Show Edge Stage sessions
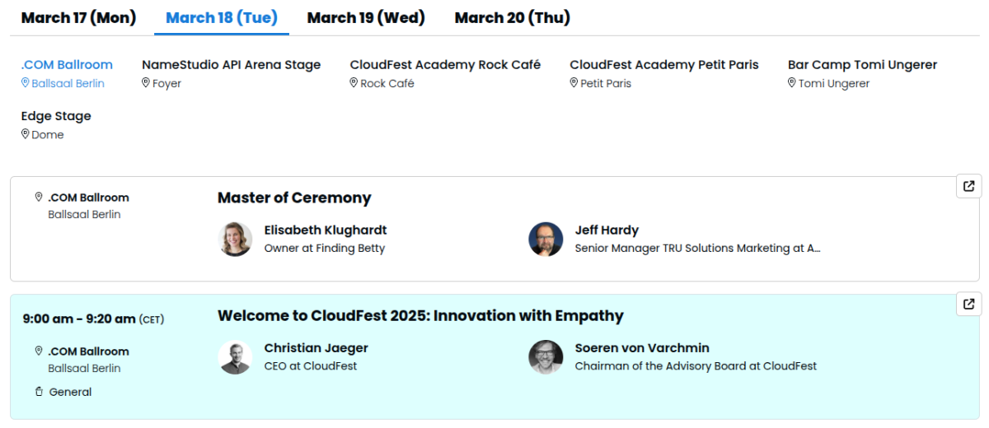Screen dimensions: 989x428 56,116
